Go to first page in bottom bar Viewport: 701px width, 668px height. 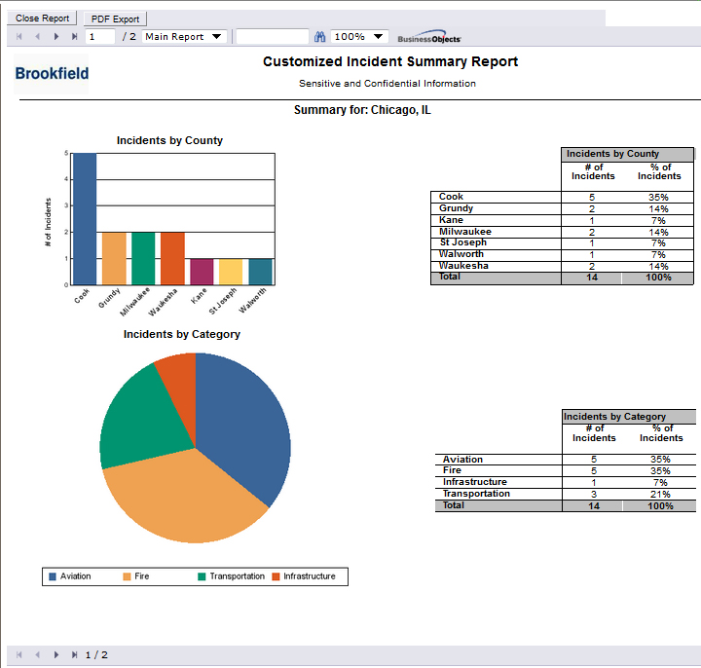point(18,654)
